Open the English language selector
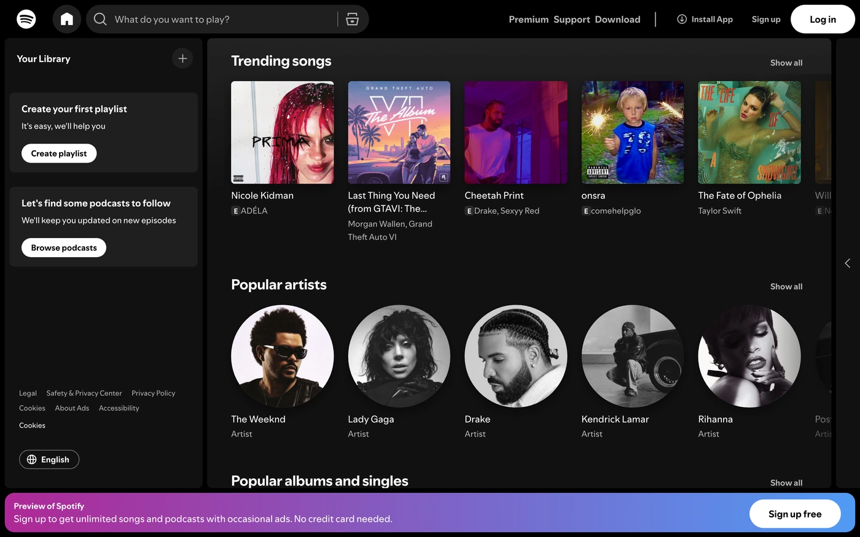The width and height of the screenshot is (860, 537). (x=49, y=460)
